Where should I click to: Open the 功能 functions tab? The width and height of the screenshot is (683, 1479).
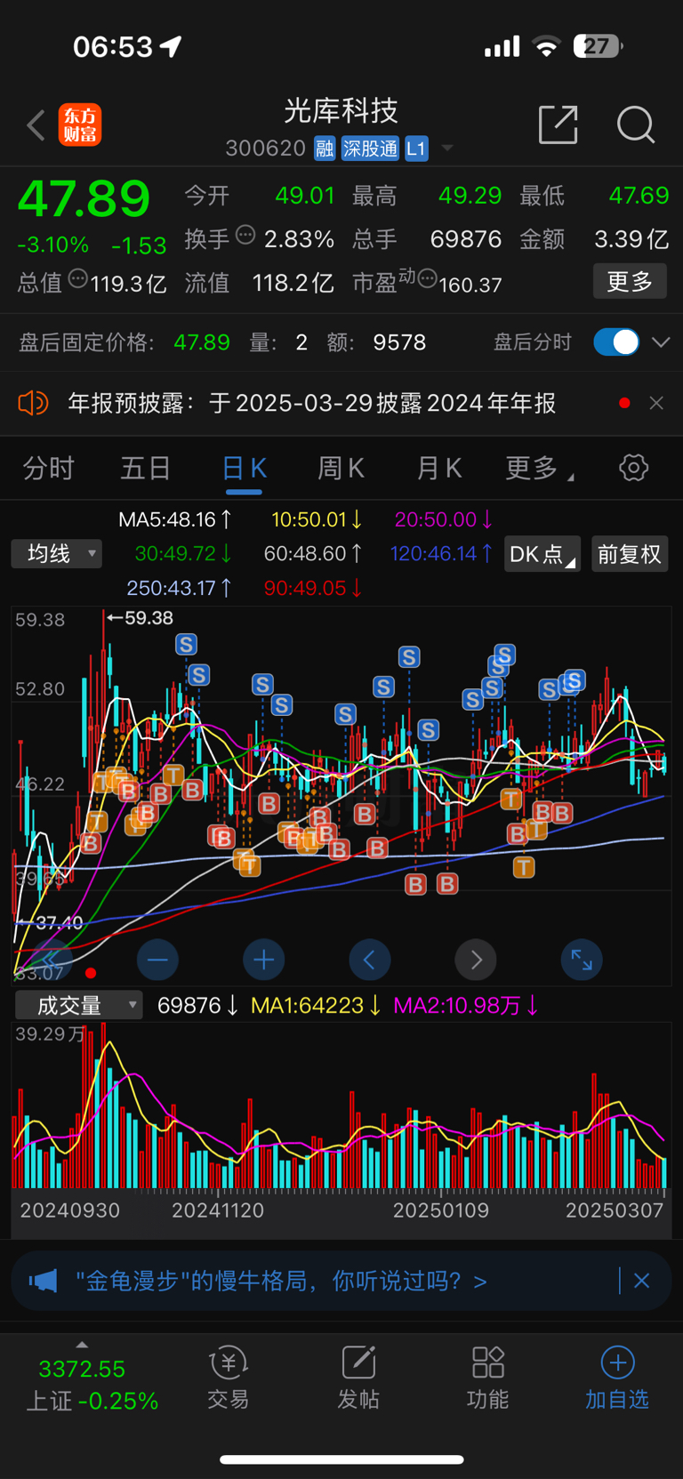click(x=488, y=1379)
